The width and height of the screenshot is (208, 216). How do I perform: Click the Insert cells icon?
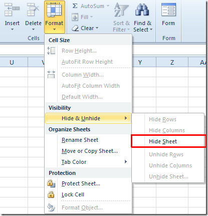point(12,10)
